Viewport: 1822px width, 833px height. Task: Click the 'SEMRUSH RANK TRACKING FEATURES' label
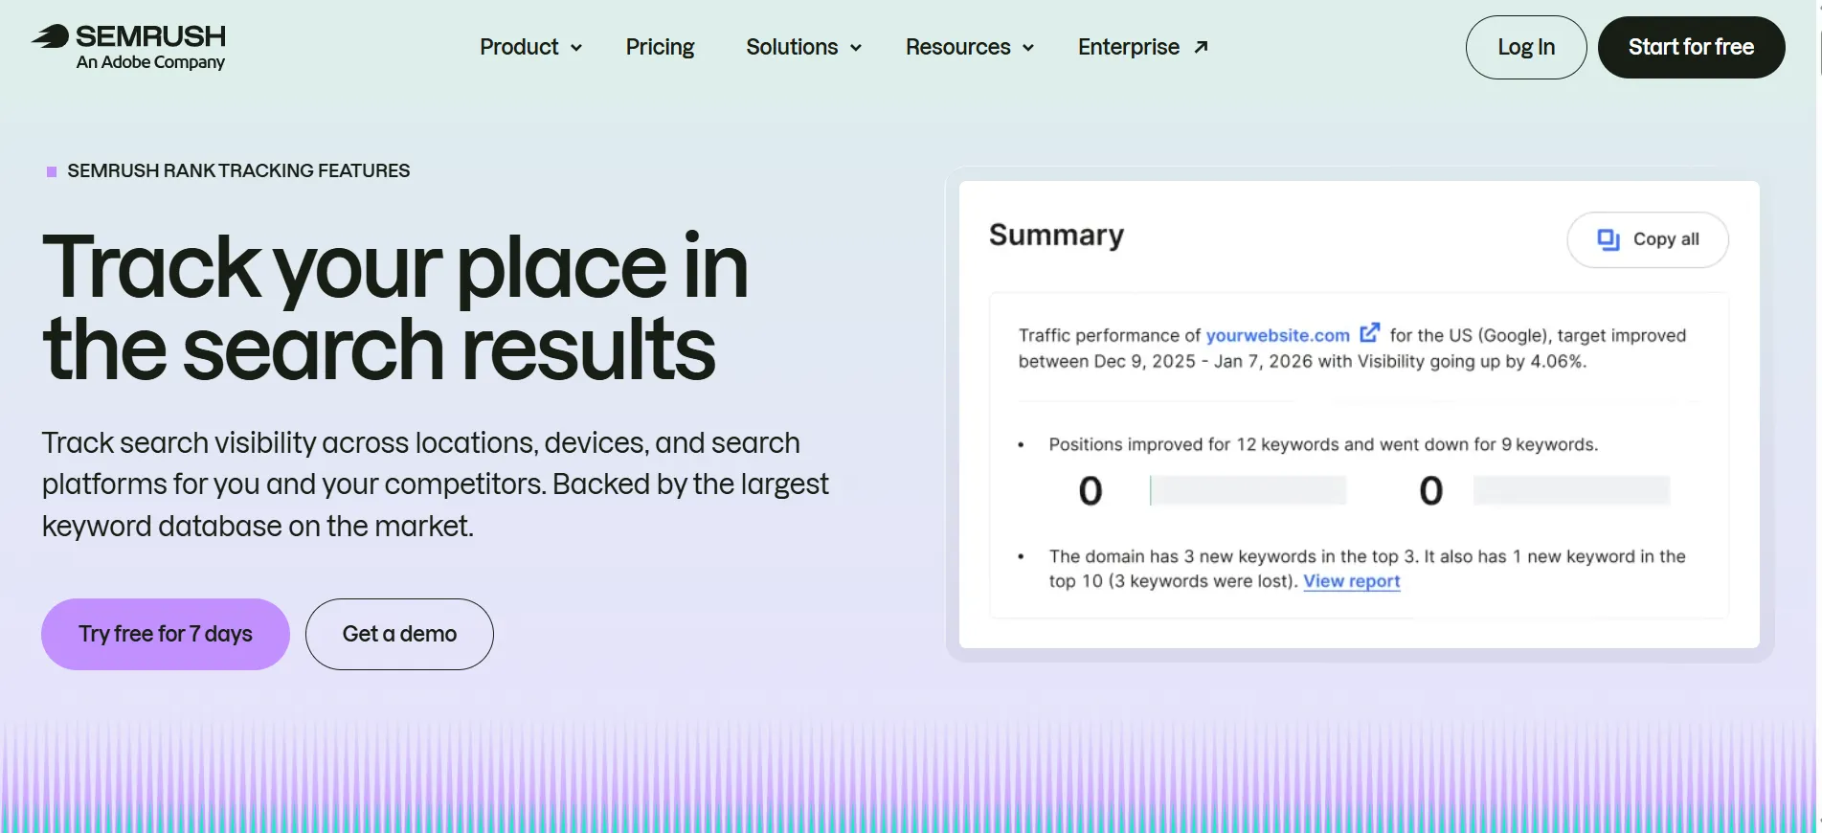[x=238, y=170]
